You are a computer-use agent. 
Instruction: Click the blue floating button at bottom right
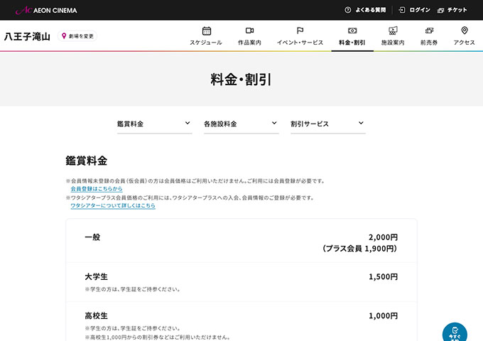tap(455, 332)
